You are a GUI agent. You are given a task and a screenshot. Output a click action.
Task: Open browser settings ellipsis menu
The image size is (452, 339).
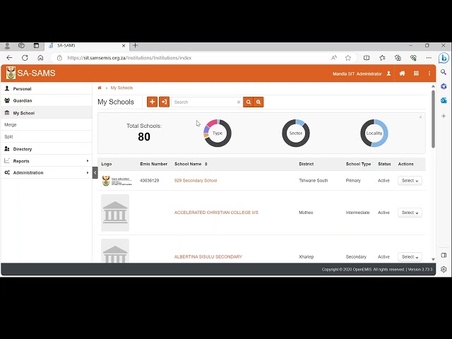[x=429, y=58]
